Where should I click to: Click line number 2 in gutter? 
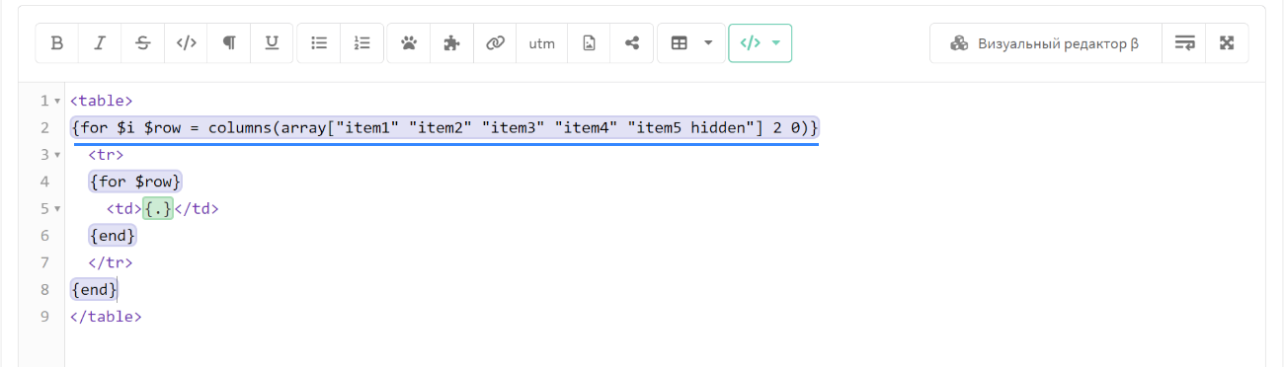44,128
